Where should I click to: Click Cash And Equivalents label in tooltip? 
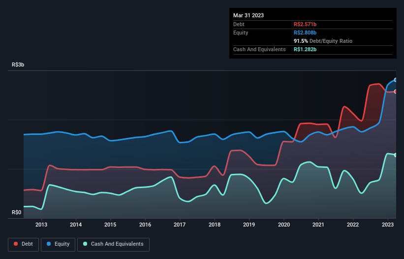point(259,49)
